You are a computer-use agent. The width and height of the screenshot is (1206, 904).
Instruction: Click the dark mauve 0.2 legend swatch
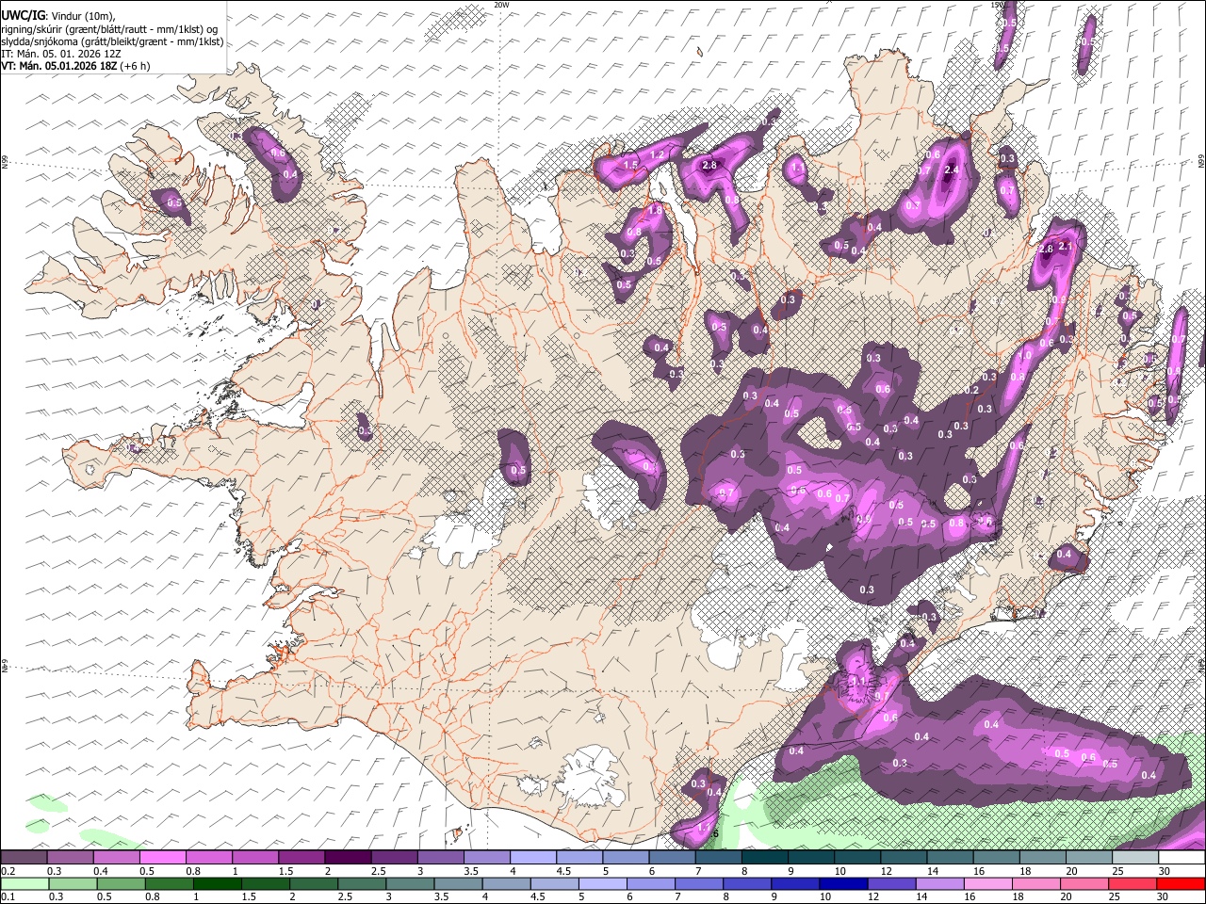click(24, 858)
